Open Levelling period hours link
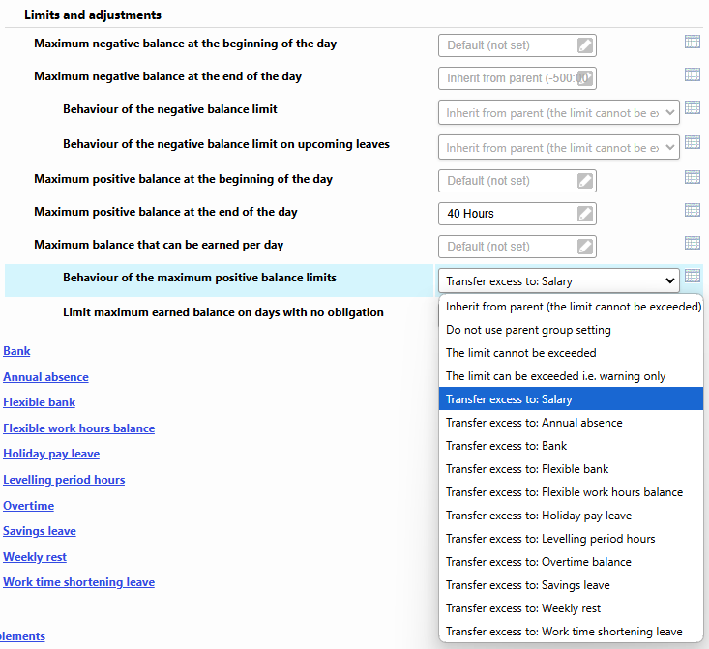Viewport: 709px width, 649px height. (x=64, y=480)
